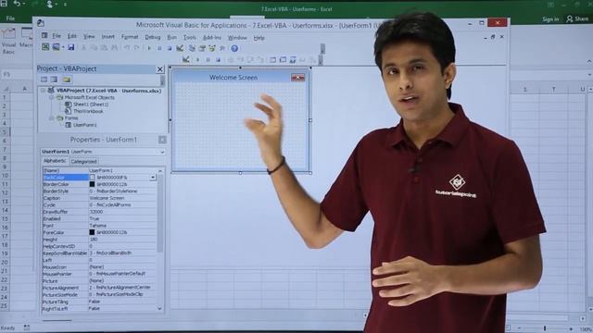Click the Redo arrow in VBA toolbar
593x333 pixels.
pos(137,48)
